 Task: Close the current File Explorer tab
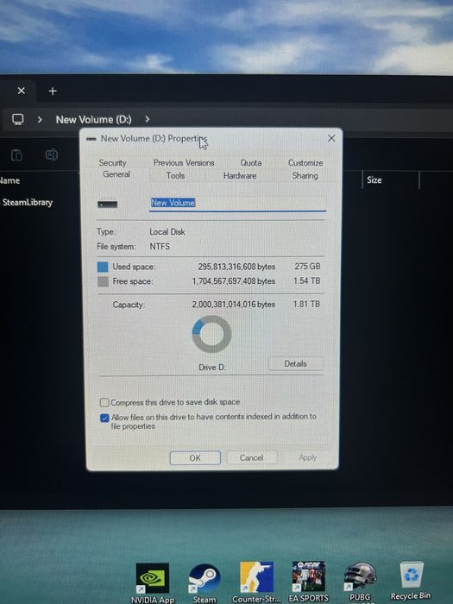click(x=22, y=91)
